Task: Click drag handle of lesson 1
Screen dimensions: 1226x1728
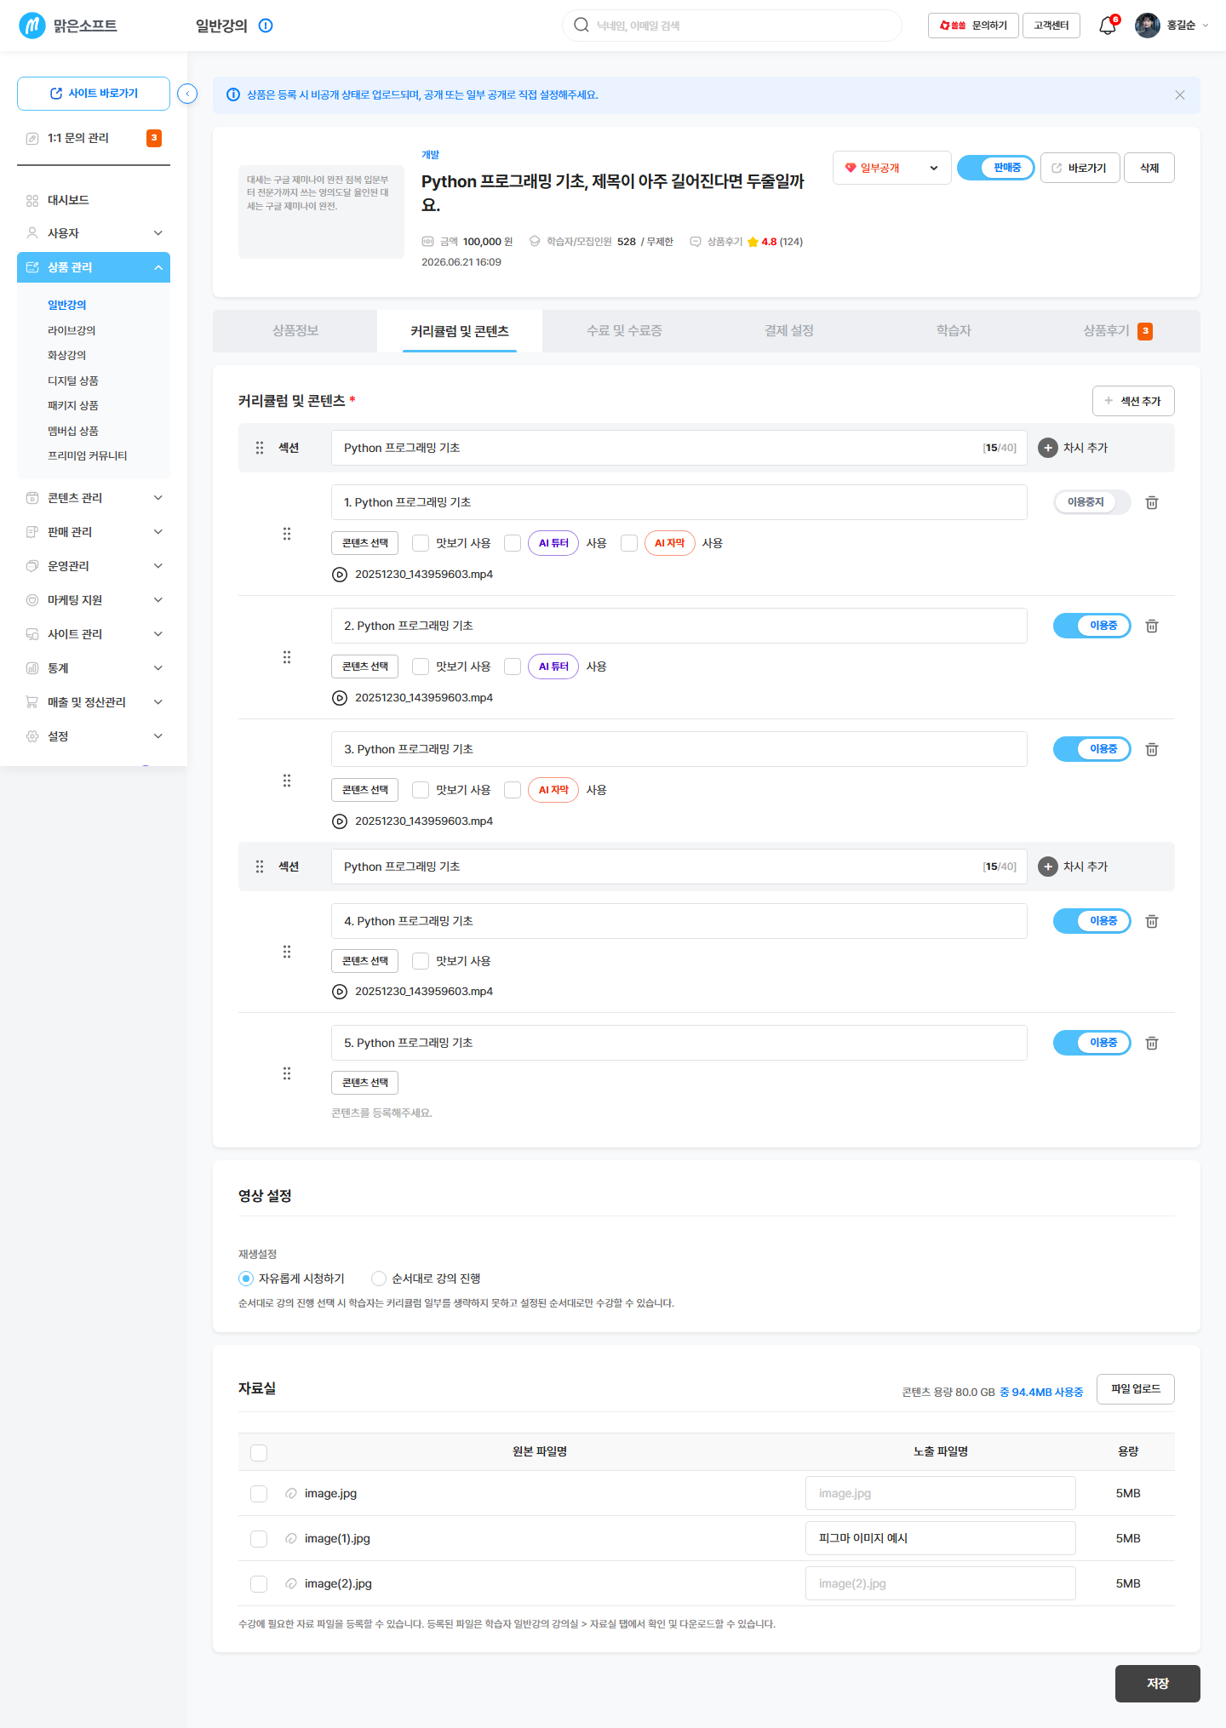Action: tap(287, 534)
